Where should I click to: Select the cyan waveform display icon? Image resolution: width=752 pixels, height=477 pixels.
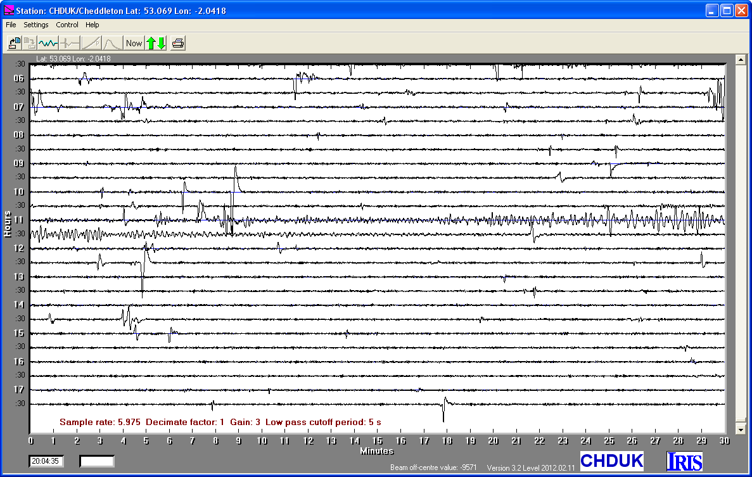48,43
